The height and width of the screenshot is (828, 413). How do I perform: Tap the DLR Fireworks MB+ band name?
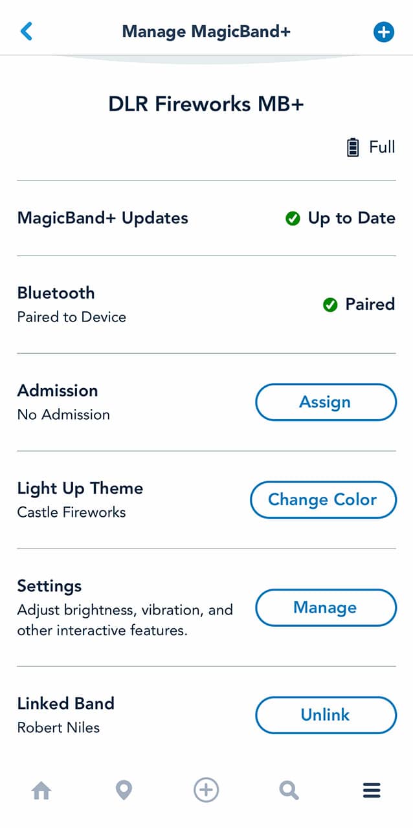click(206, 104)
